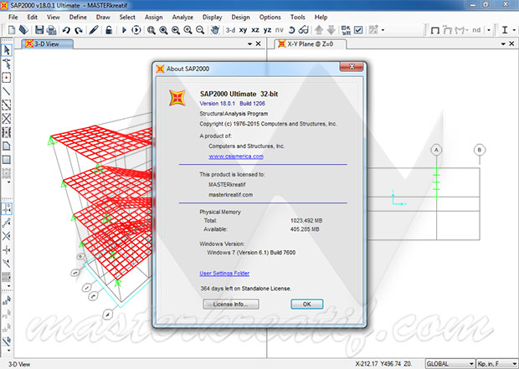
Task: Close the X-Y Plane view pane
Action: [511, 44]
